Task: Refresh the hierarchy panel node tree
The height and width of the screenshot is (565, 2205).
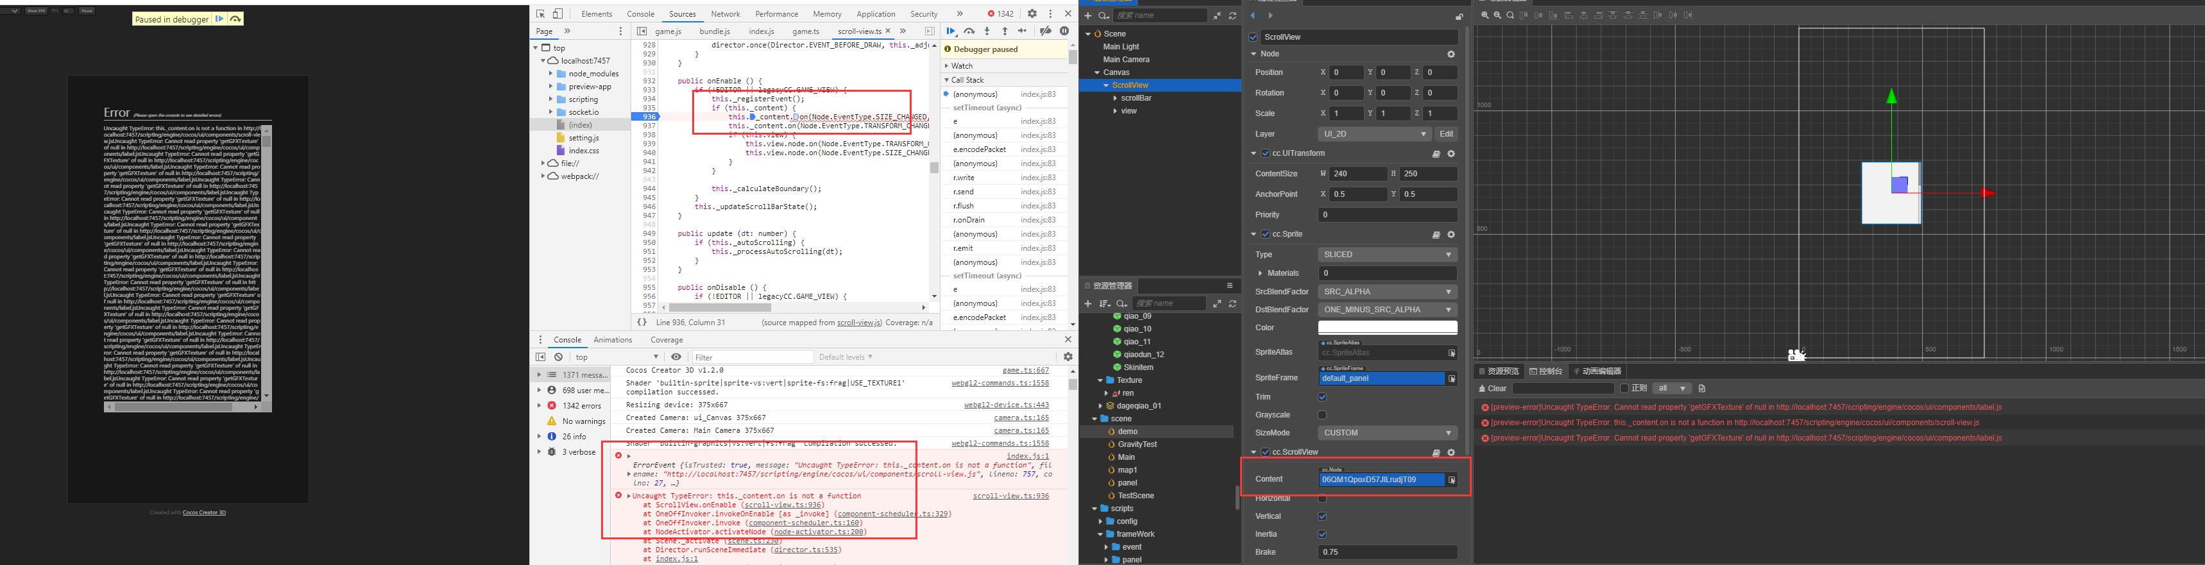Action: (x=1232, y=15)
